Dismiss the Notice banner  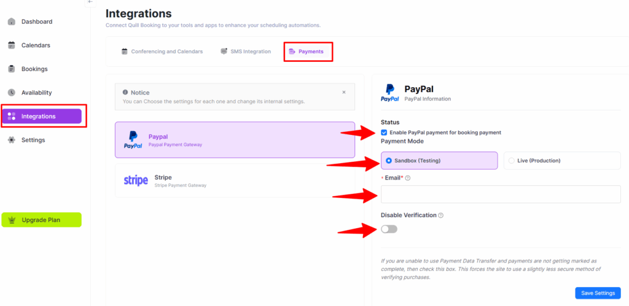click(x=344, y=93)
